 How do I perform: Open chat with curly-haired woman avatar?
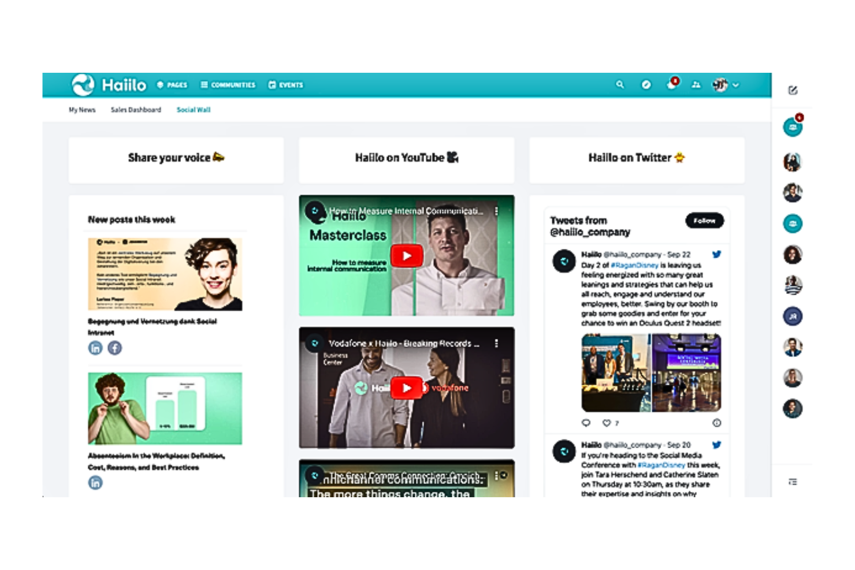pos(793,254)
